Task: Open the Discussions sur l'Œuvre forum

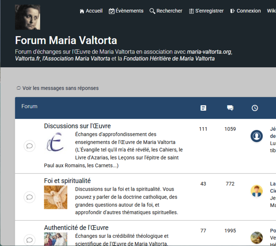Action: coord(77,126)
